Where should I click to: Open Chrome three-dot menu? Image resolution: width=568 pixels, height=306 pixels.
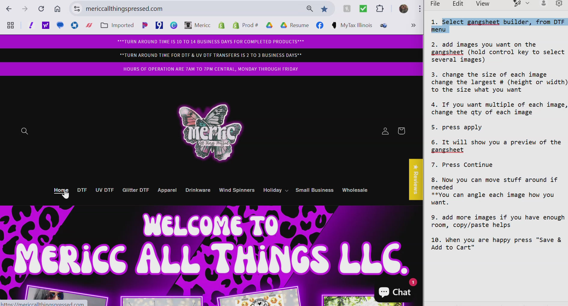click(420, 9)
